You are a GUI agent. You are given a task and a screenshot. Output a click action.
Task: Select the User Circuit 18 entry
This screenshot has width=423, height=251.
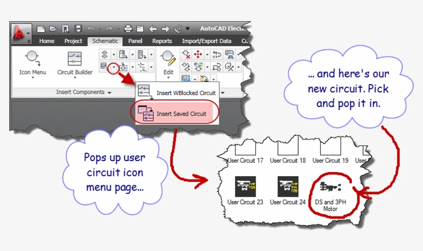point(288,161)
